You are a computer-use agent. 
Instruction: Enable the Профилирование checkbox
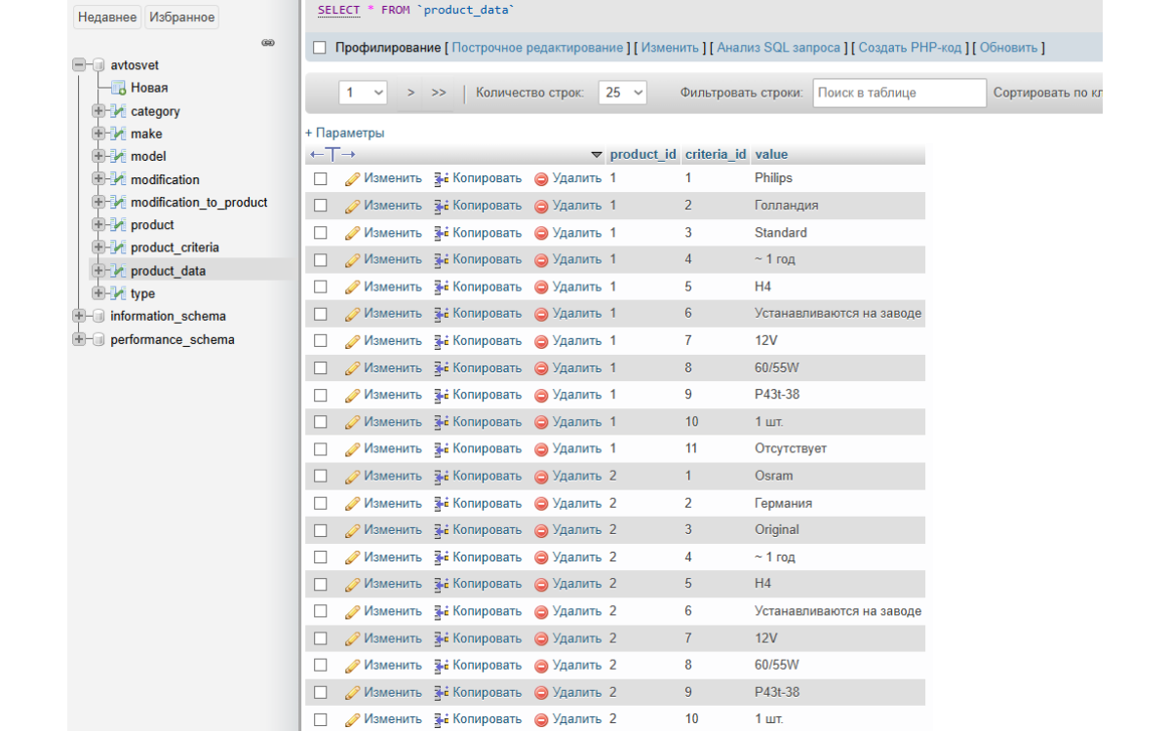point(320,48)
